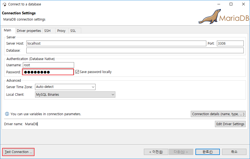Open Connection details (name, type, ...)

point(218,114)
